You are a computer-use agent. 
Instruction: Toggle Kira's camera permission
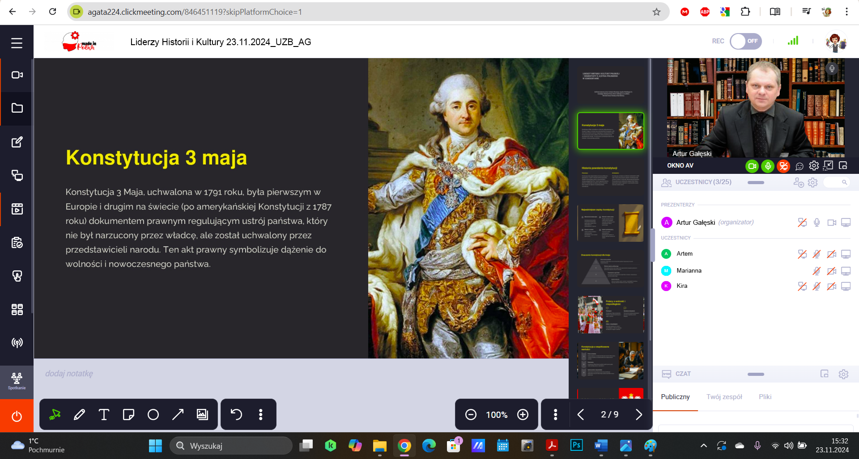[x=832, y=286]
